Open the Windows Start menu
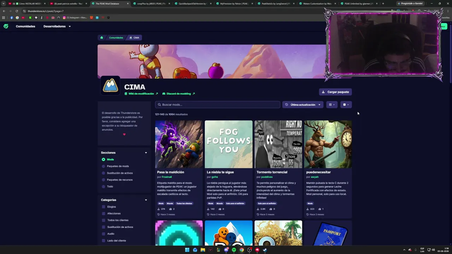The width and height of the screenshot is (452, 254). (187, 250)
